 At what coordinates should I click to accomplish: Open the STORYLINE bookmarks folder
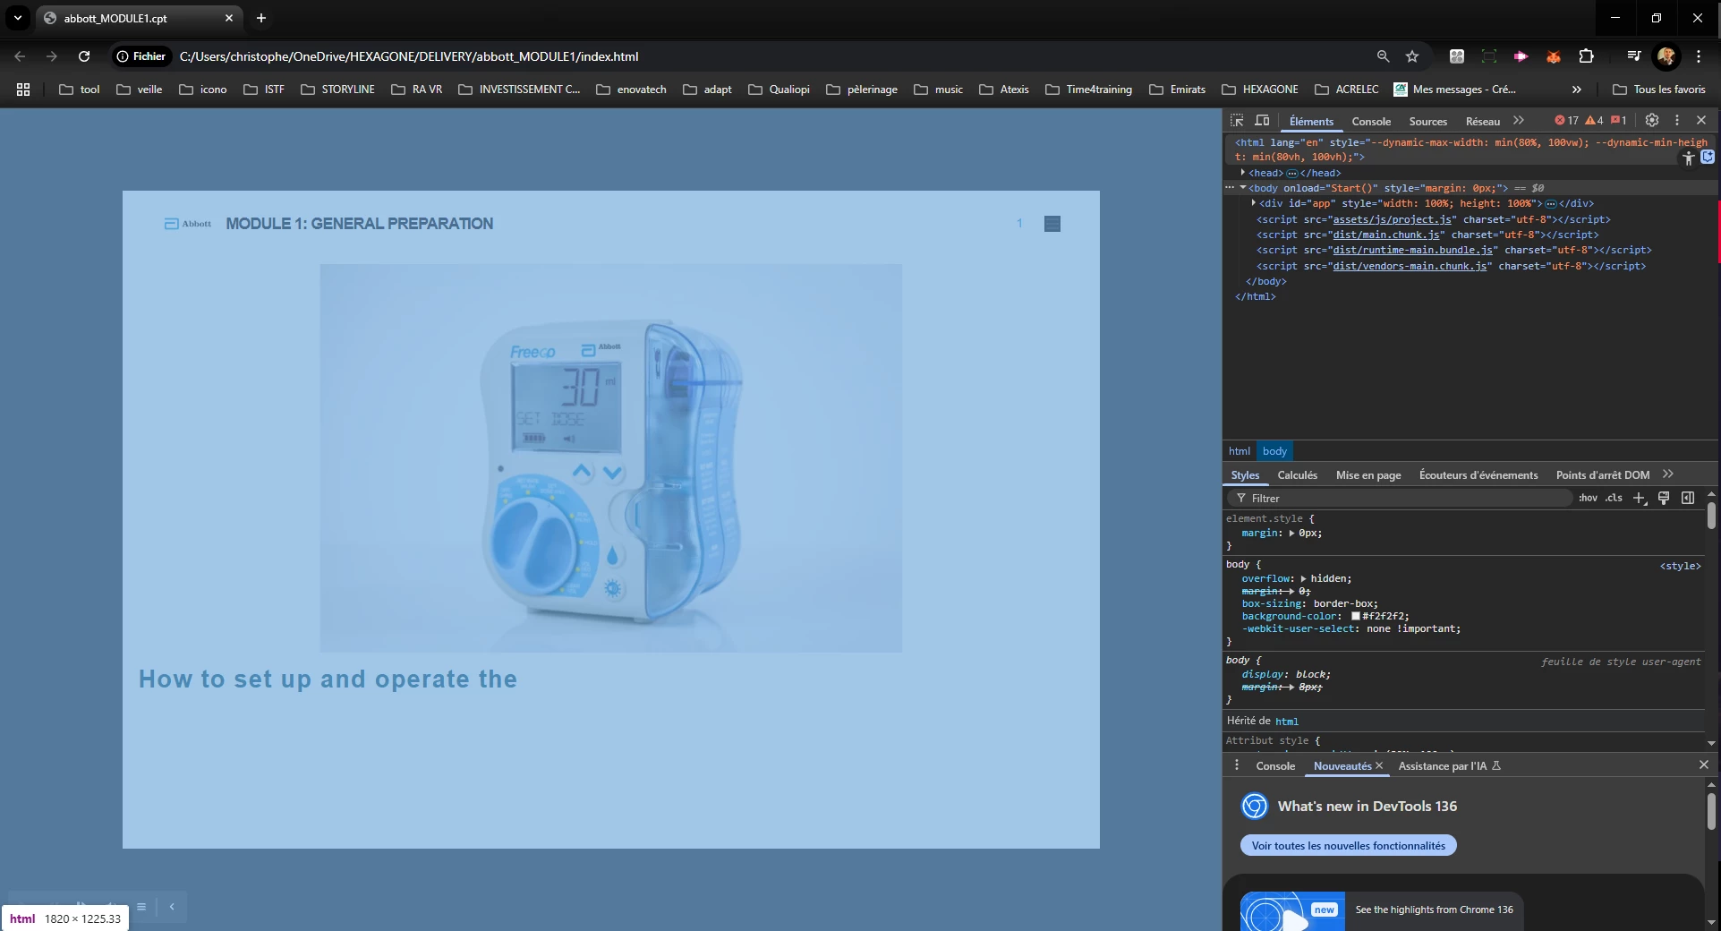tap(337, 90)
